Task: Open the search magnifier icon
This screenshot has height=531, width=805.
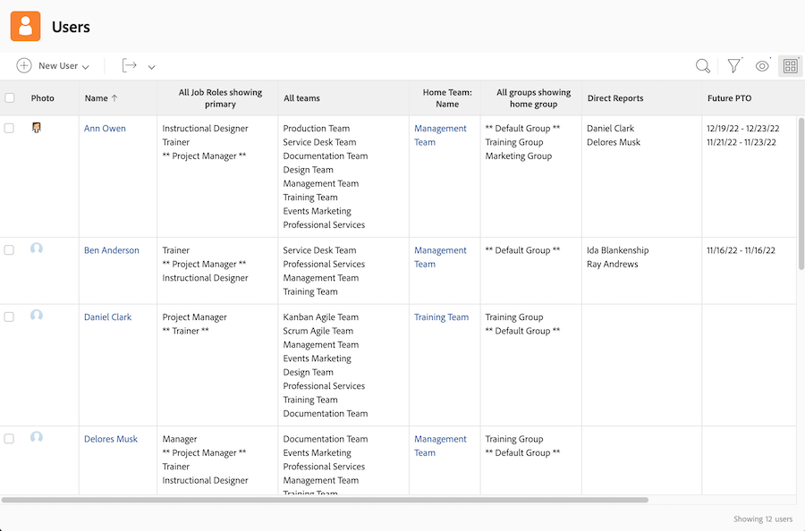Action: click(x=703, y=65)
